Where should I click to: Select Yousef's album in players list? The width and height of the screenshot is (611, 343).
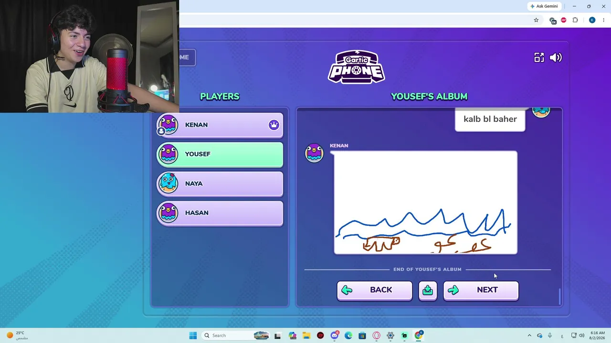point(220,155)
